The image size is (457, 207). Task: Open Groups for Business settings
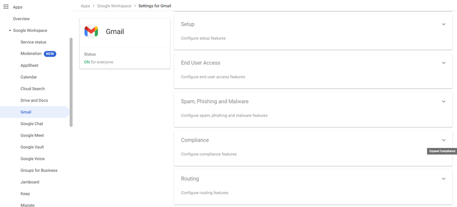39,170
